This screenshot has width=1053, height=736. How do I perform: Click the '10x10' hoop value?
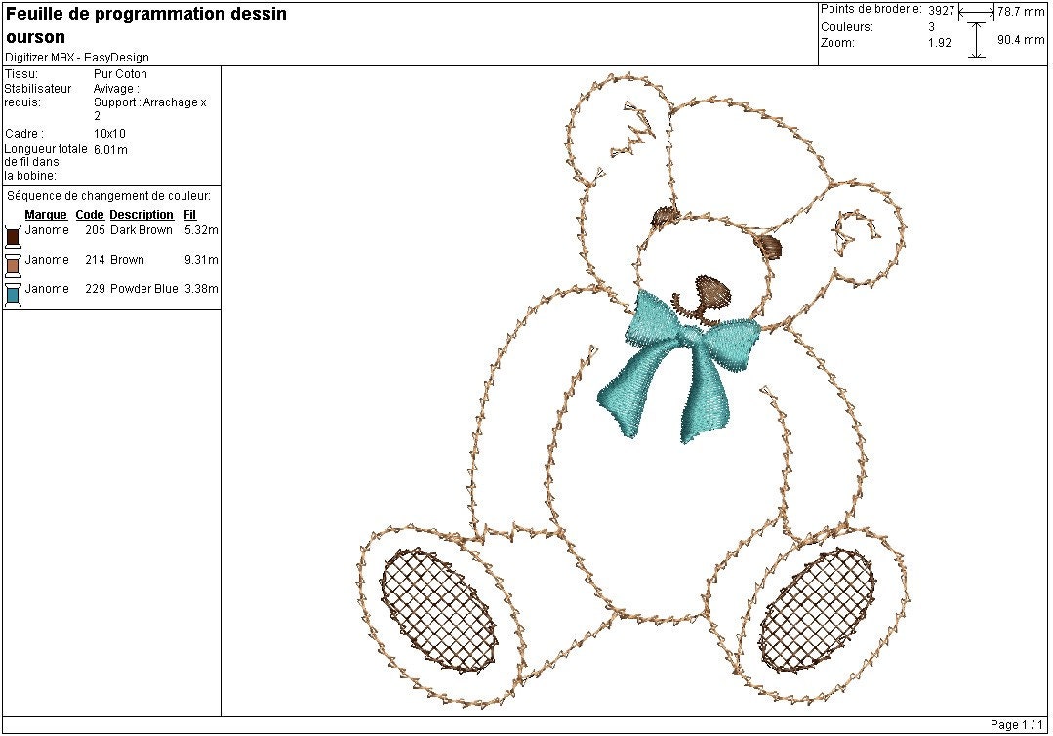109,133
